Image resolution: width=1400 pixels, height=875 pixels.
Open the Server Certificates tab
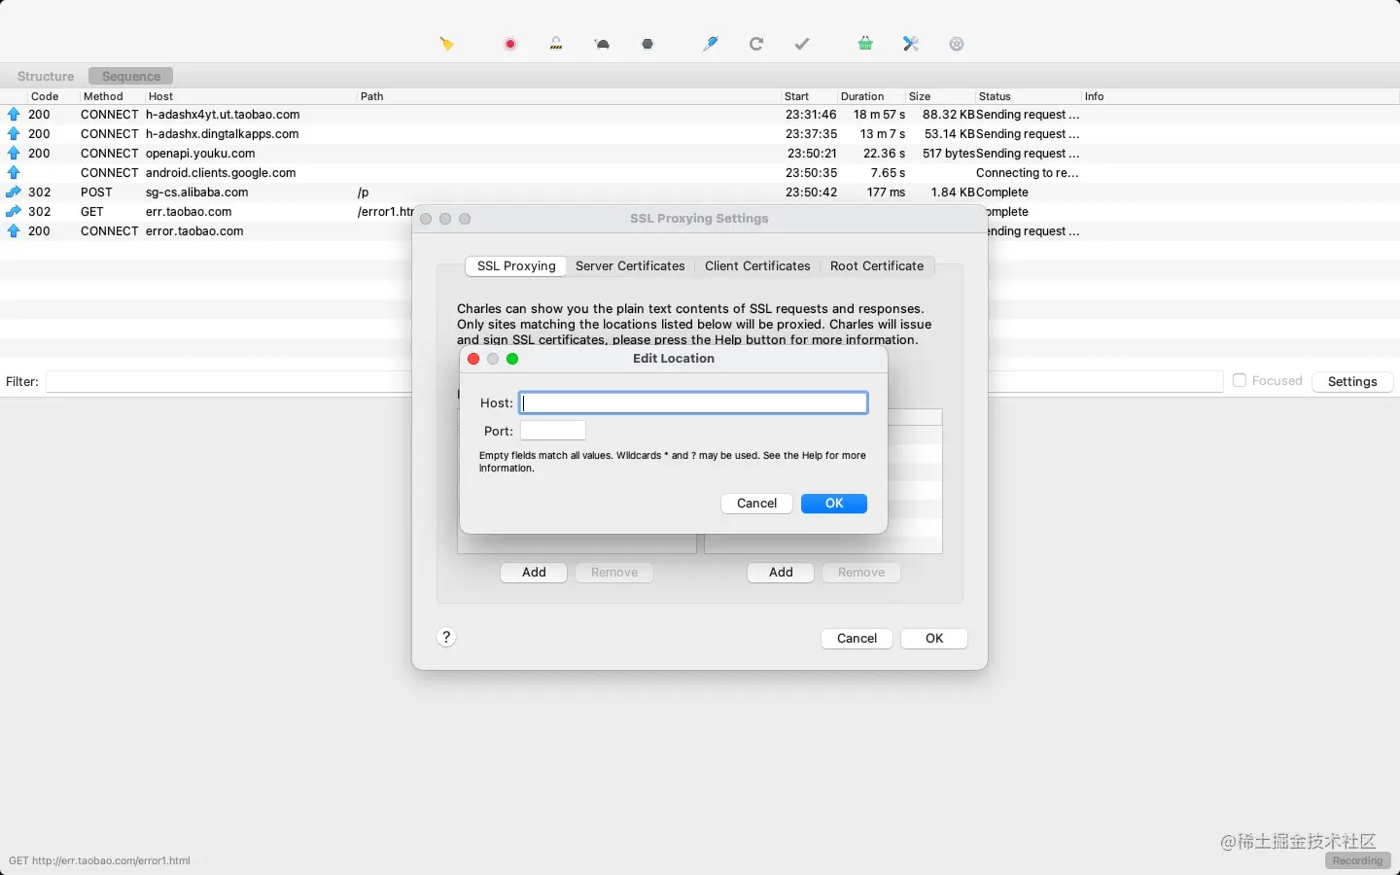(x=630, y=266)
